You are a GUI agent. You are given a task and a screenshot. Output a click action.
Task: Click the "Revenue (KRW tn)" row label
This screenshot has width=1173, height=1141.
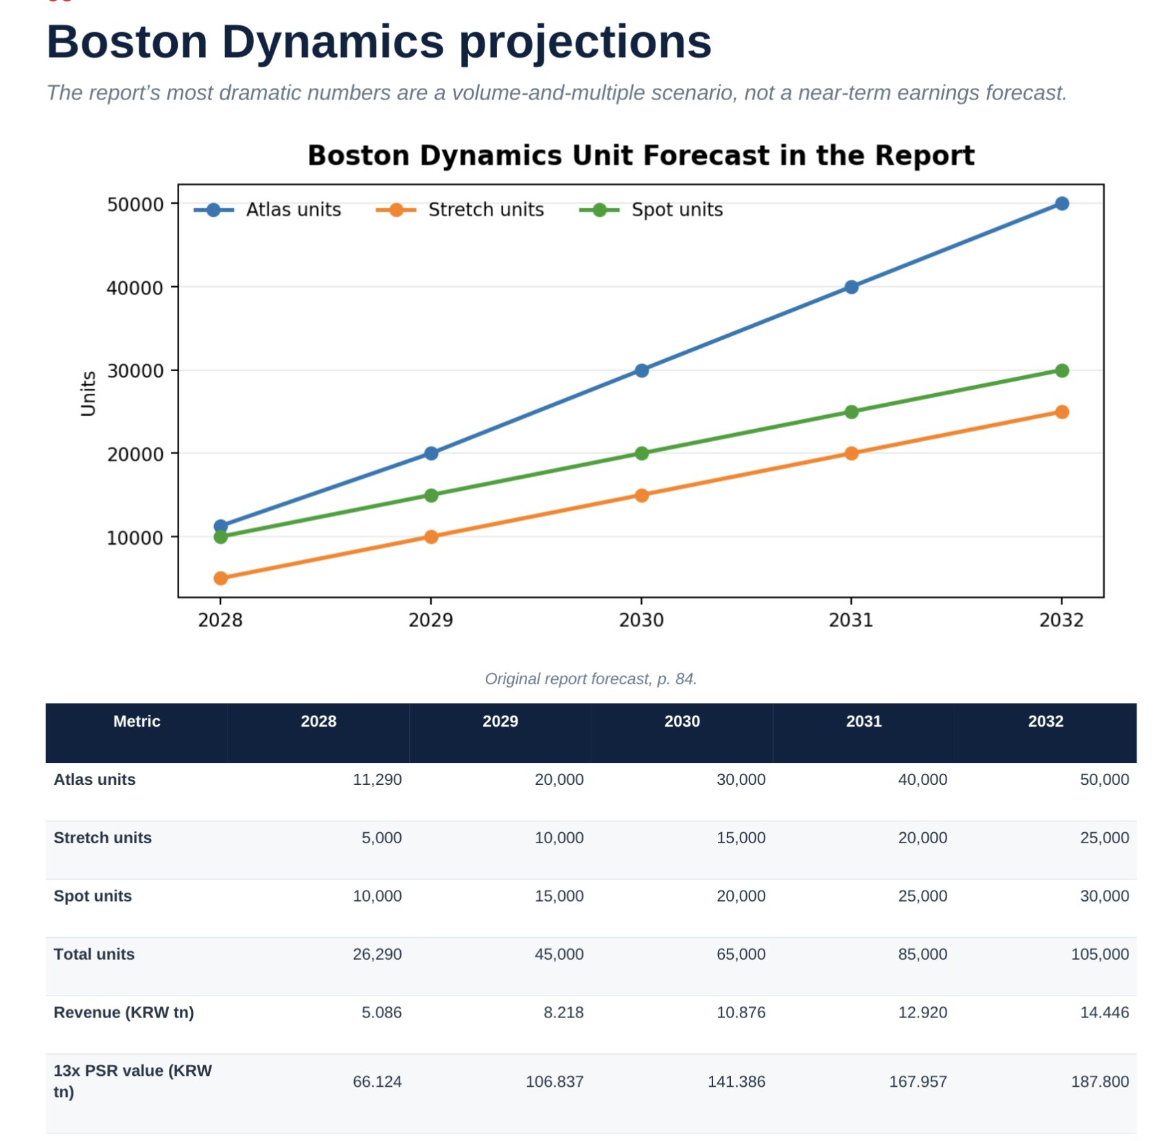click(124, 1013)
